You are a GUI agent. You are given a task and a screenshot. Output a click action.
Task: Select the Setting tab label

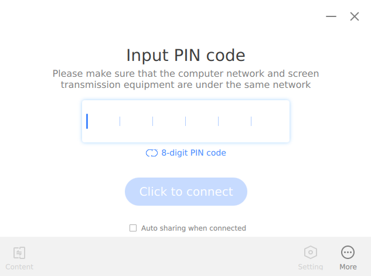(310, 267)
